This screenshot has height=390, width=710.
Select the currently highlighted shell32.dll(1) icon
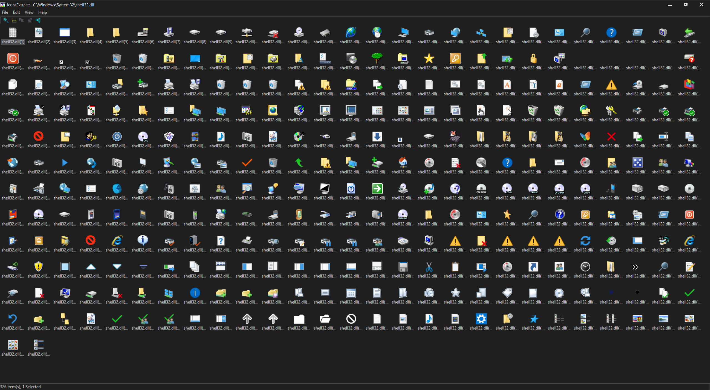point(13,33)
